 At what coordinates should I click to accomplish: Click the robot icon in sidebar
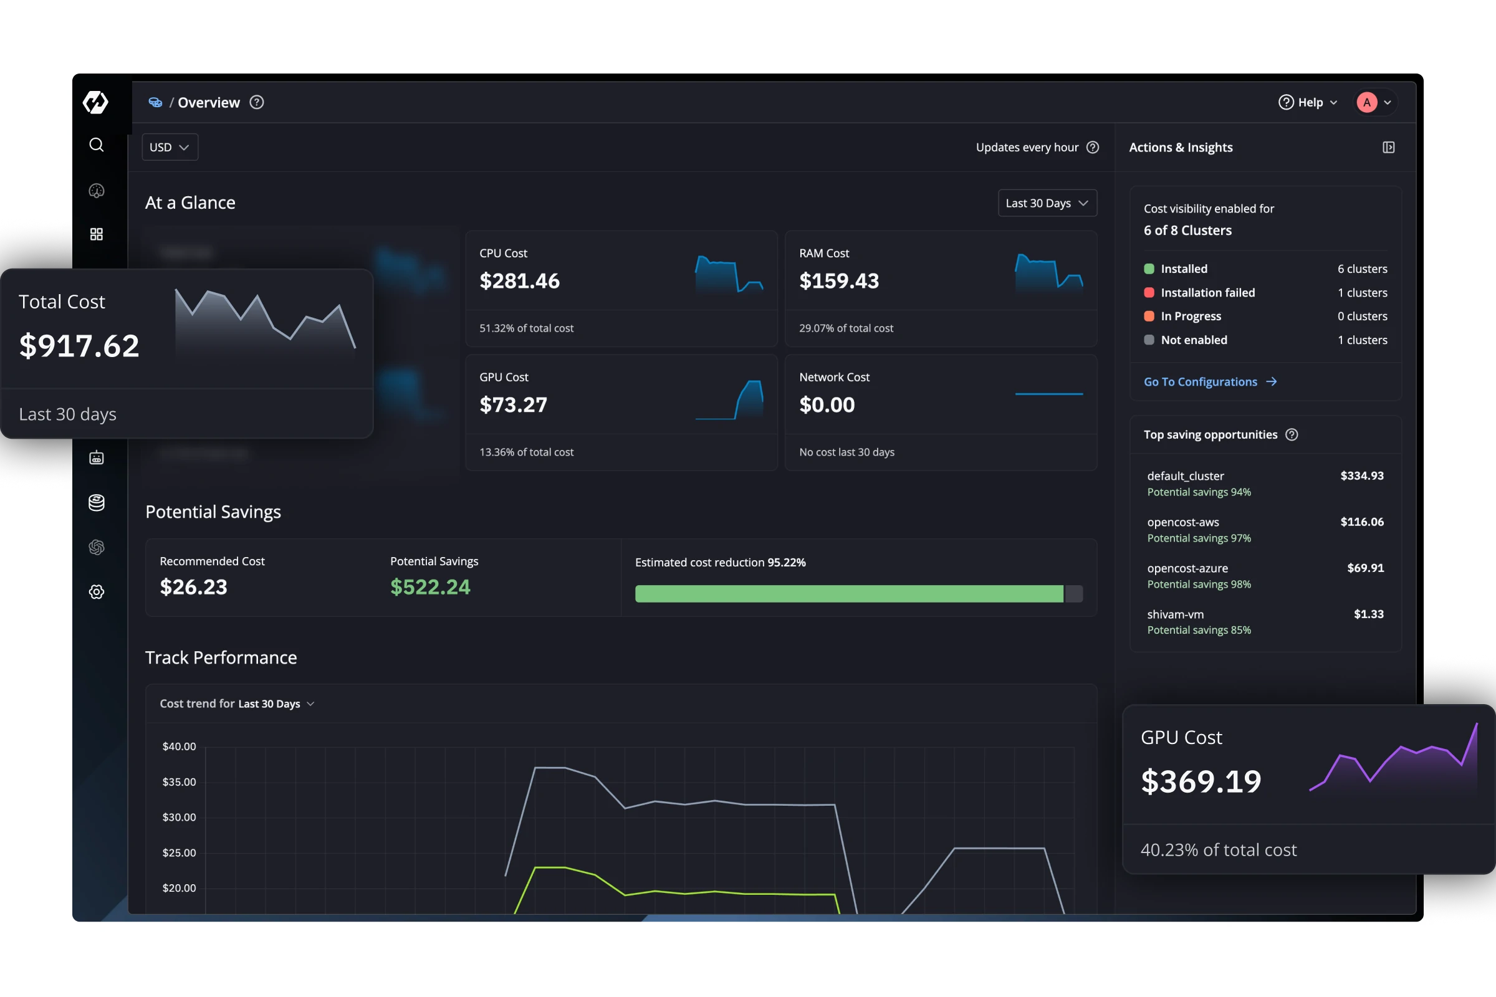96,458
